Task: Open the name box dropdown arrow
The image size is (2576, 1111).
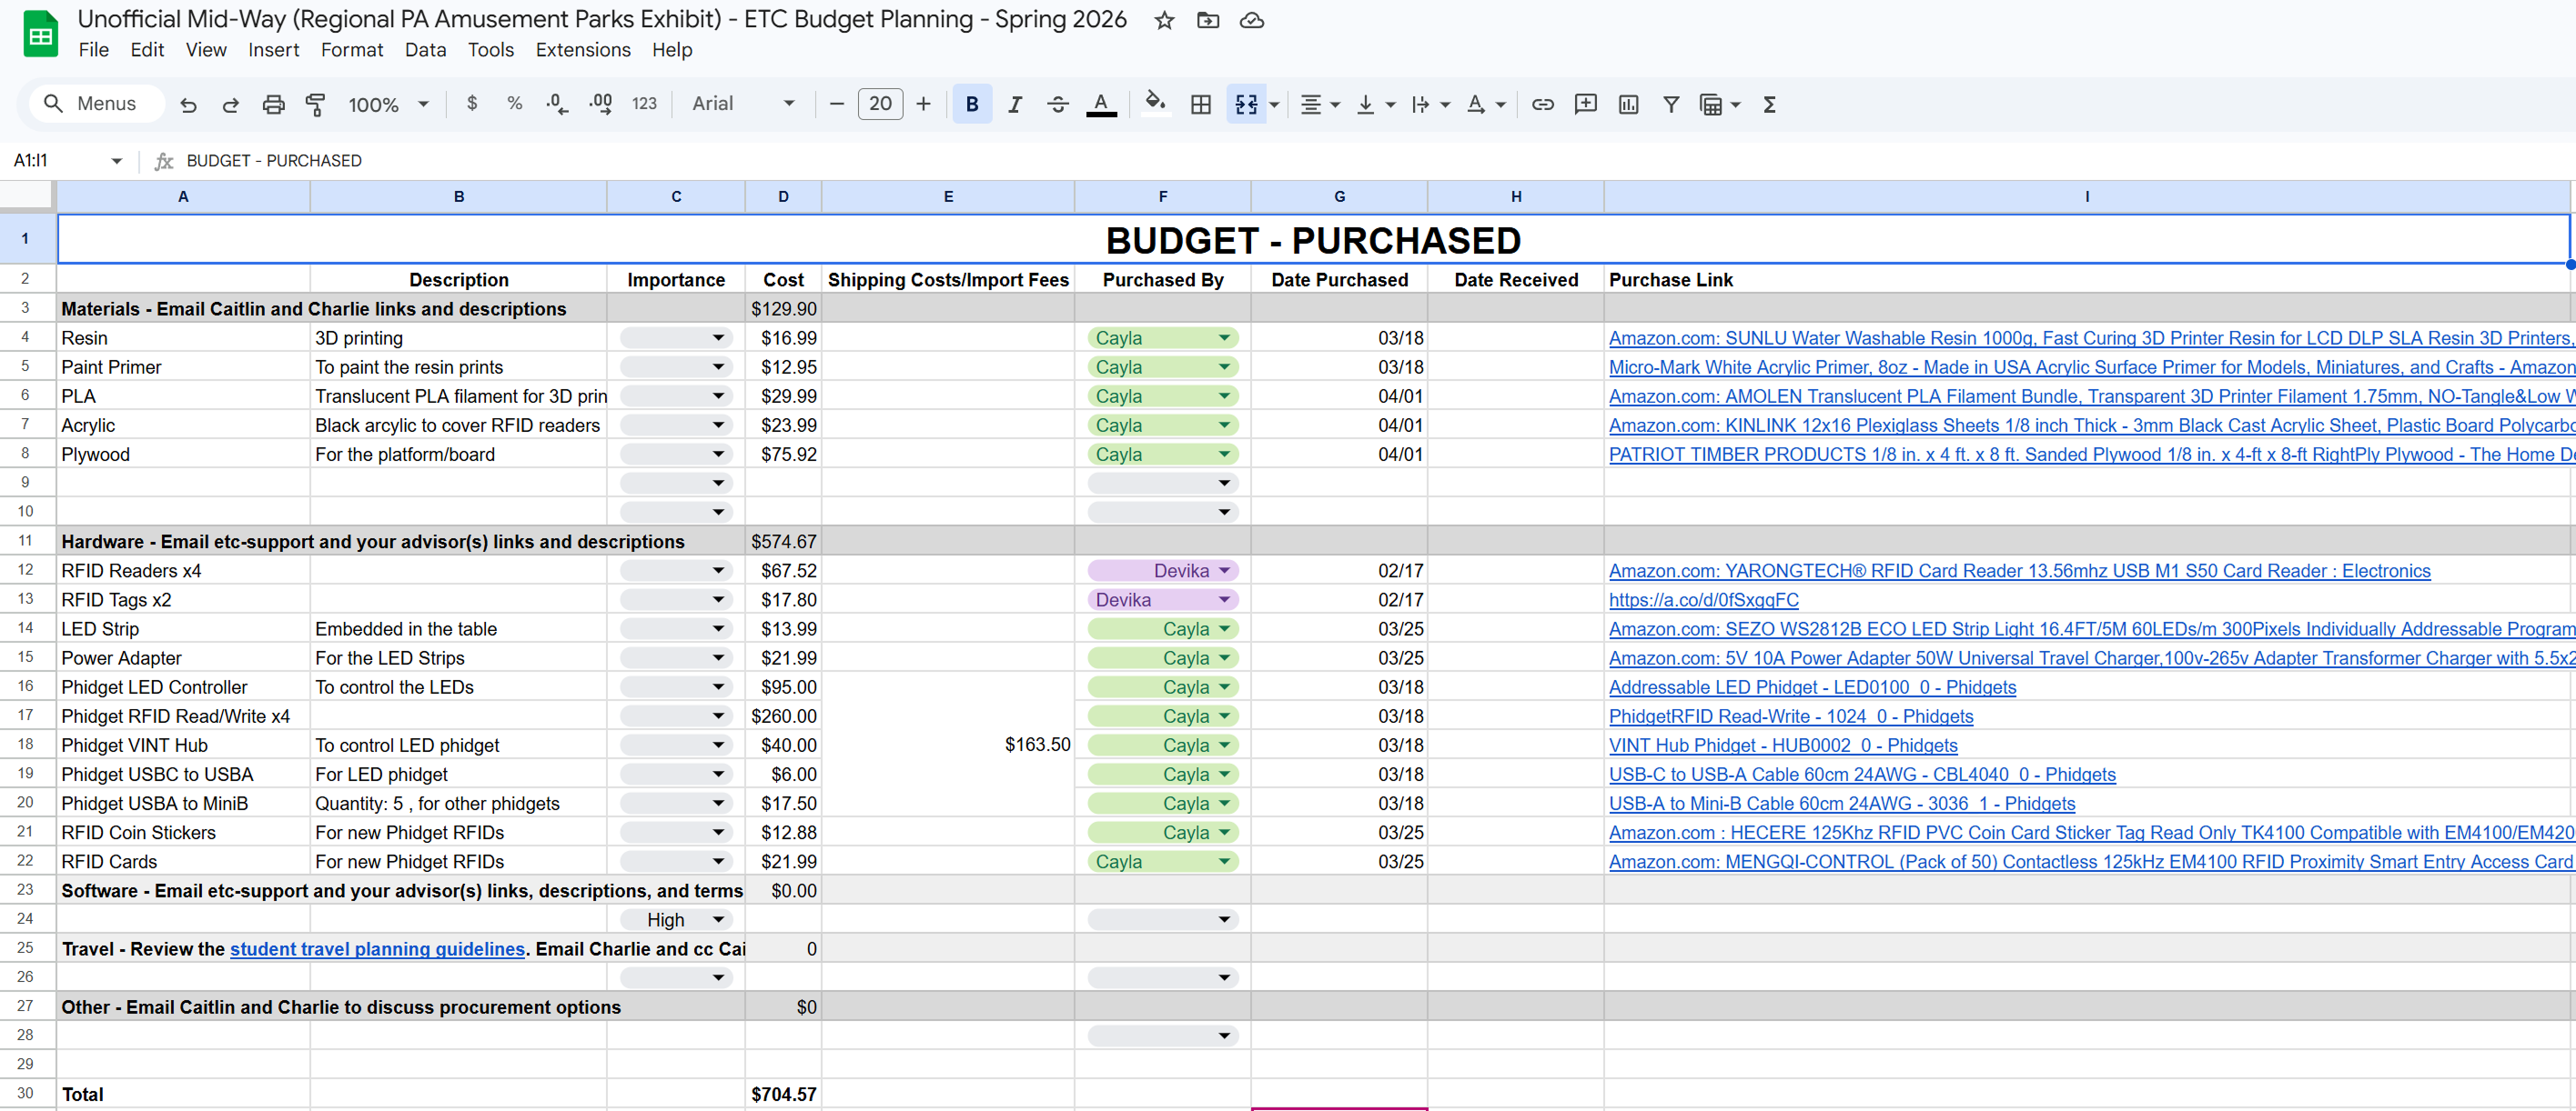Action: tap(116, 161)
